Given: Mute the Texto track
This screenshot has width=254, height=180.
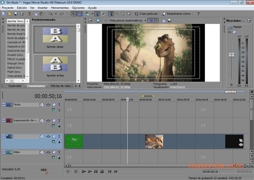Looking at the screenshot, I should coord(54,105).
